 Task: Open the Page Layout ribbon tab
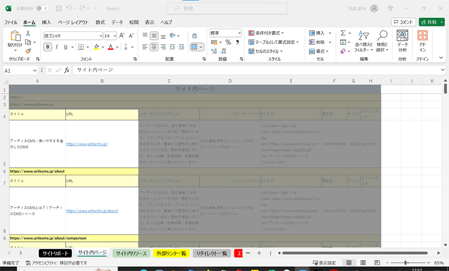point(73,22)
